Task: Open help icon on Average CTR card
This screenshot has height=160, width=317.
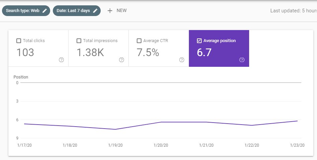Action: click(x=182, y=60)
